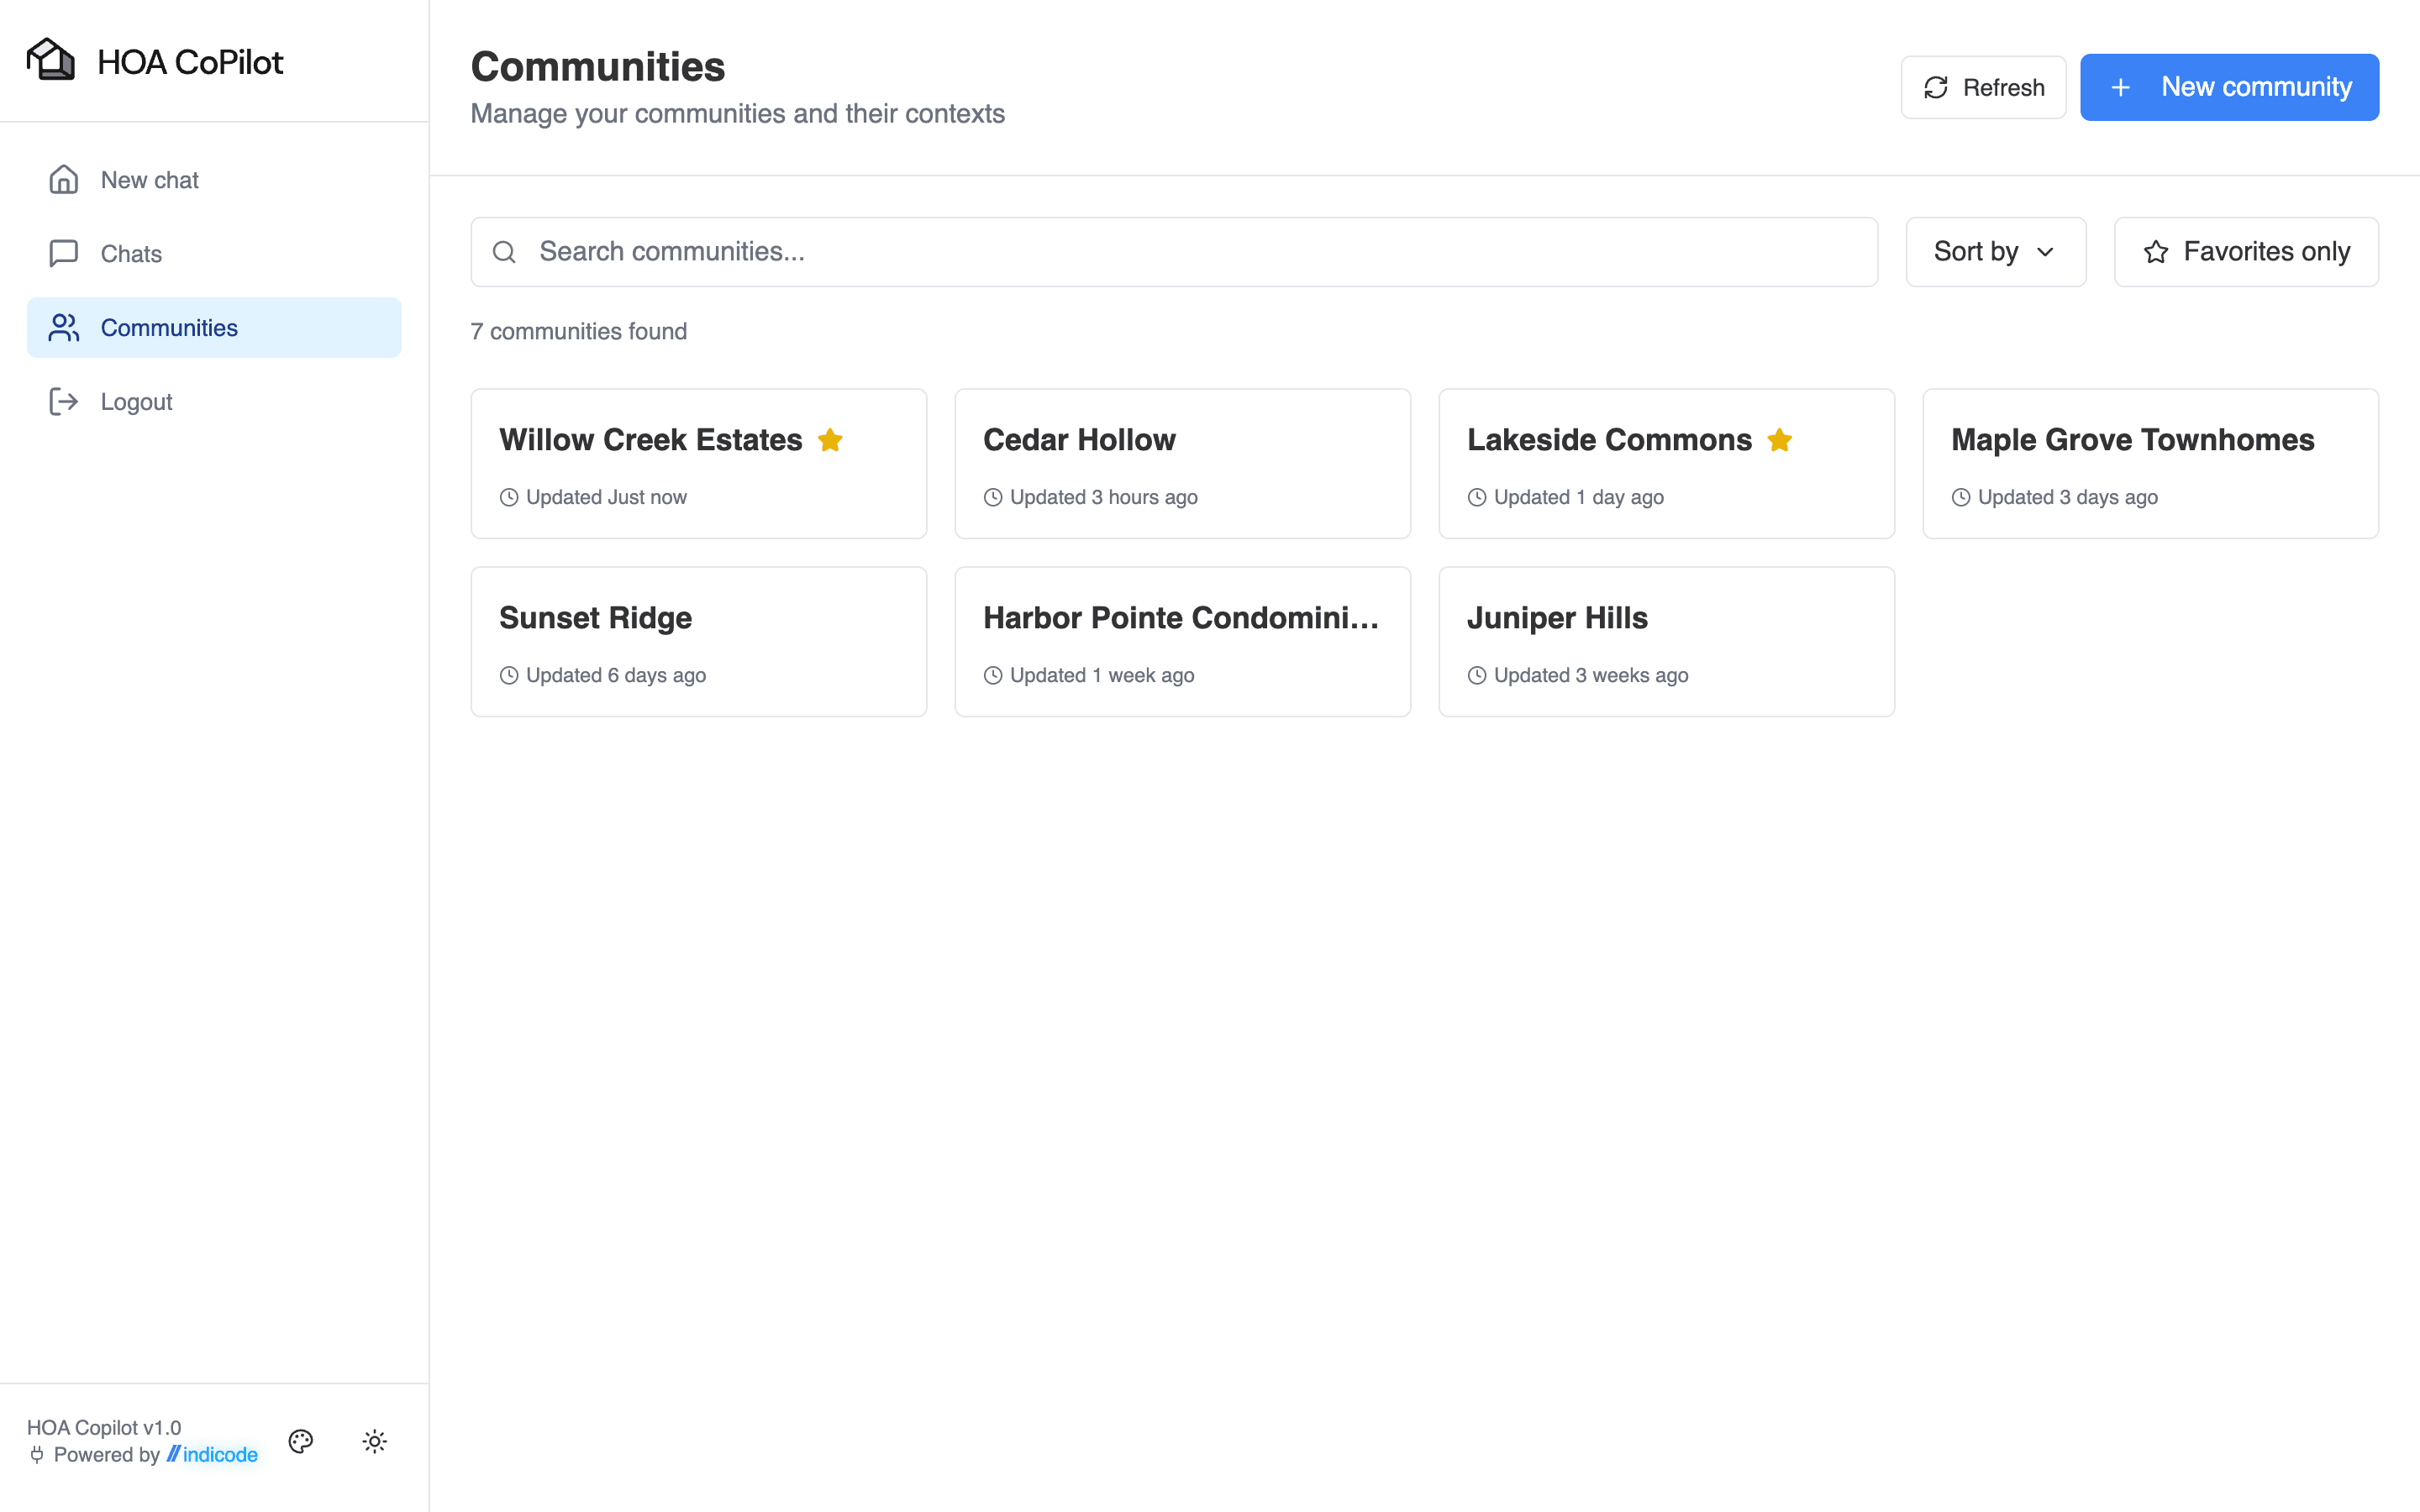Click the Chats speech bubble icon

click(64, 254)
